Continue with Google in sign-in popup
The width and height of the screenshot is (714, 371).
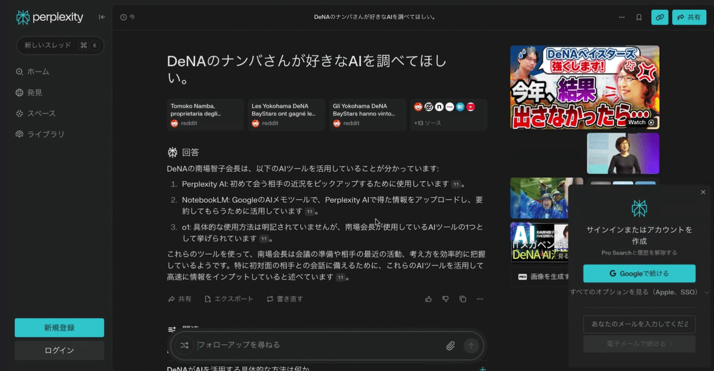tap(639, 273)
